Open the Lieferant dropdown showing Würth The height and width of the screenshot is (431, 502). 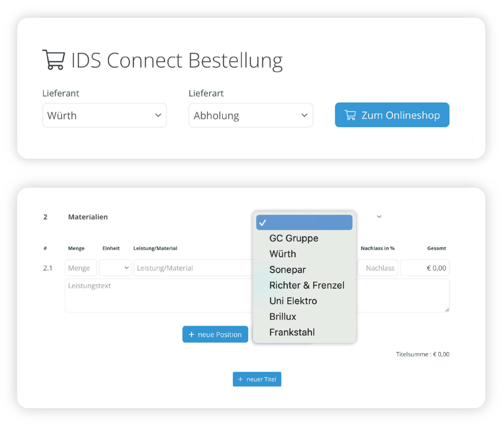(104, 115)
